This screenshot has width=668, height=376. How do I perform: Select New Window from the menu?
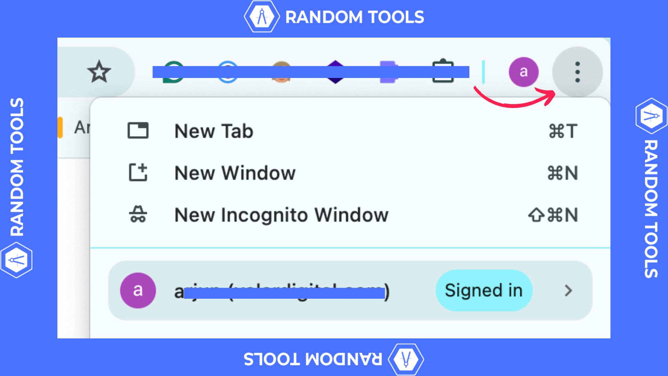tap(235, 173)
